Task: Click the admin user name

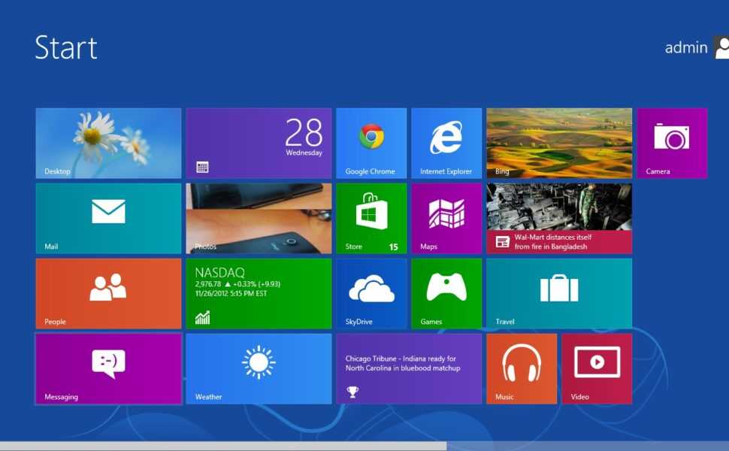Action: tap(685, 47)
